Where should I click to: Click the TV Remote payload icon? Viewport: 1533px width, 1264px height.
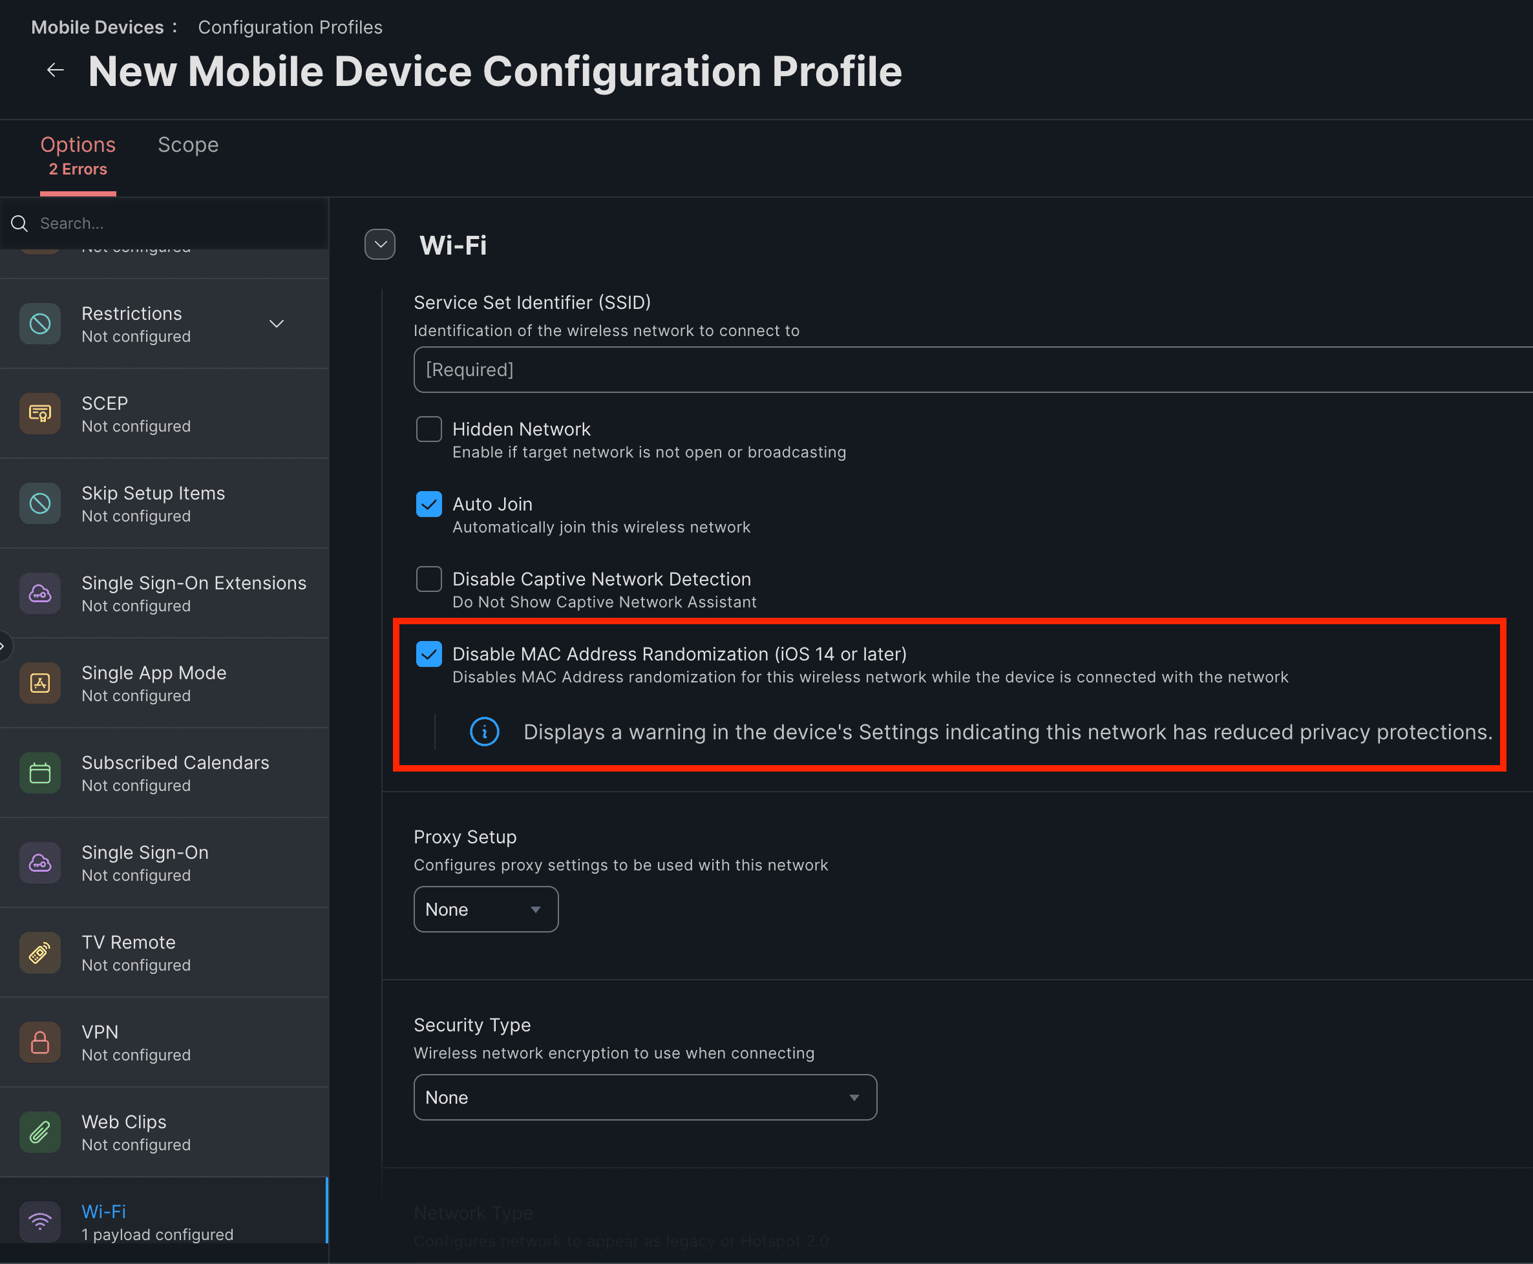pyautogui.click(x=40, y=952)
